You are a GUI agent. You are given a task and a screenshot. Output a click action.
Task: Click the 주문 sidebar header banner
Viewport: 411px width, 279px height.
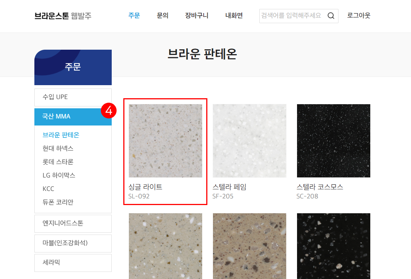pos(73,67)
